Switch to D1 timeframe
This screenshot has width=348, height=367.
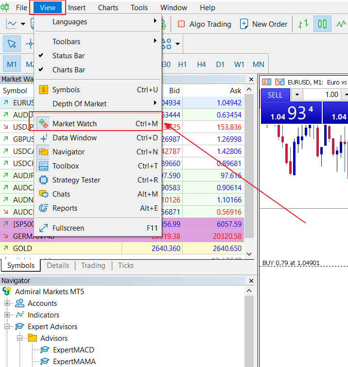[220, 65]
